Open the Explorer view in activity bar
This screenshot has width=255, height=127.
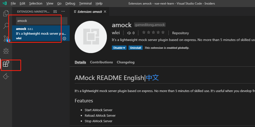(x=6, y=13)
